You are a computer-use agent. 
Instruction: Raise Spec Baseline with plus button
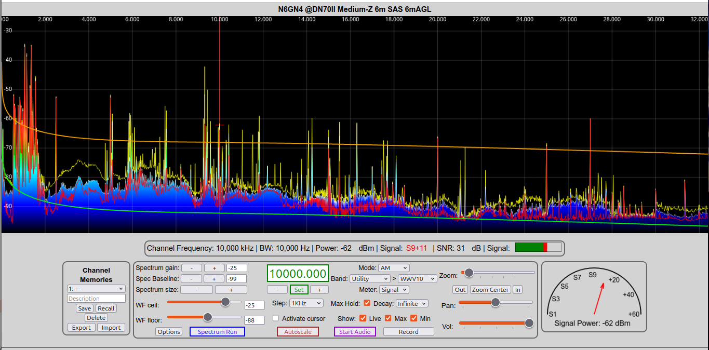pos(214,279)
